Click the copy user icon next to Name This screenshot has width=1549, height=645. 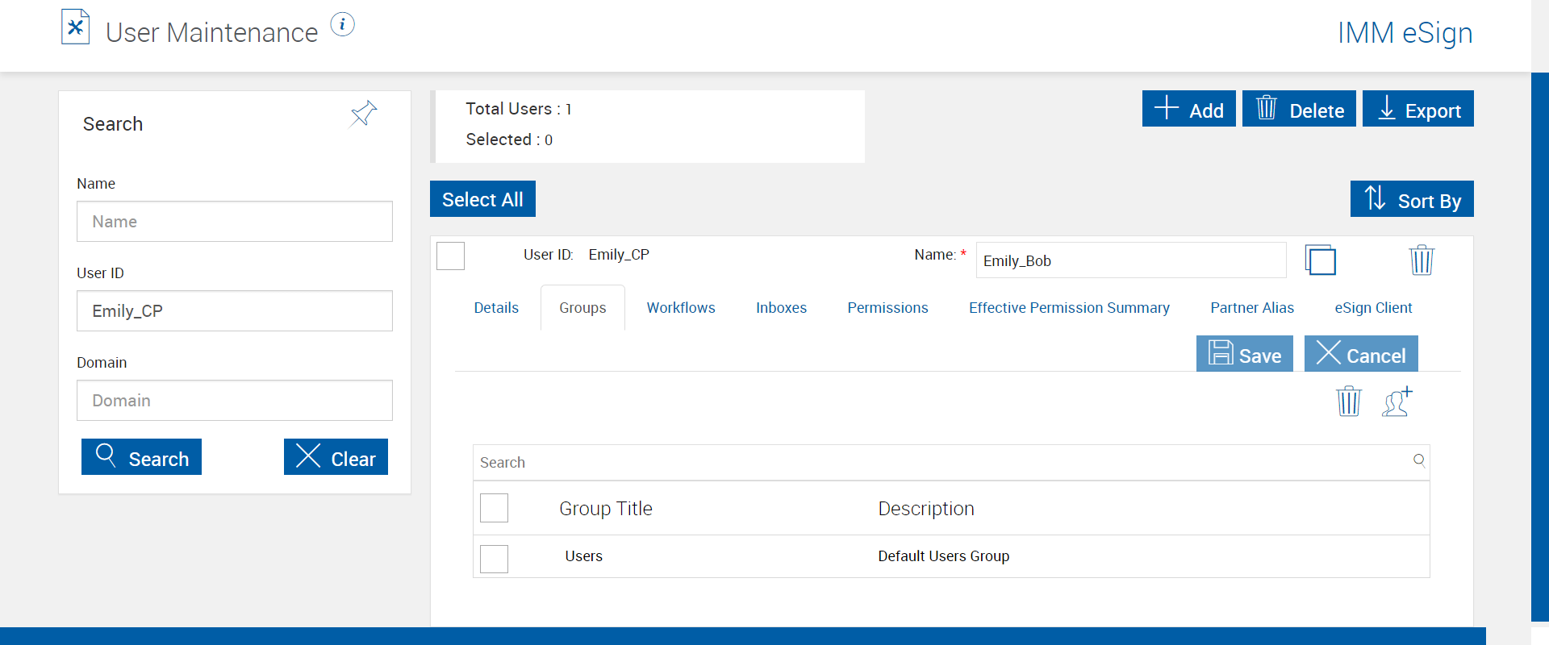pyautogui.click(x=1321, y=260)
